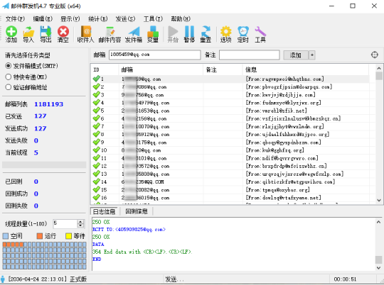The height and width of the screenshot is (285, 384).
Task: Click the elapsed time 00:00:51 in status bar
Action: (x=345, y=279)
